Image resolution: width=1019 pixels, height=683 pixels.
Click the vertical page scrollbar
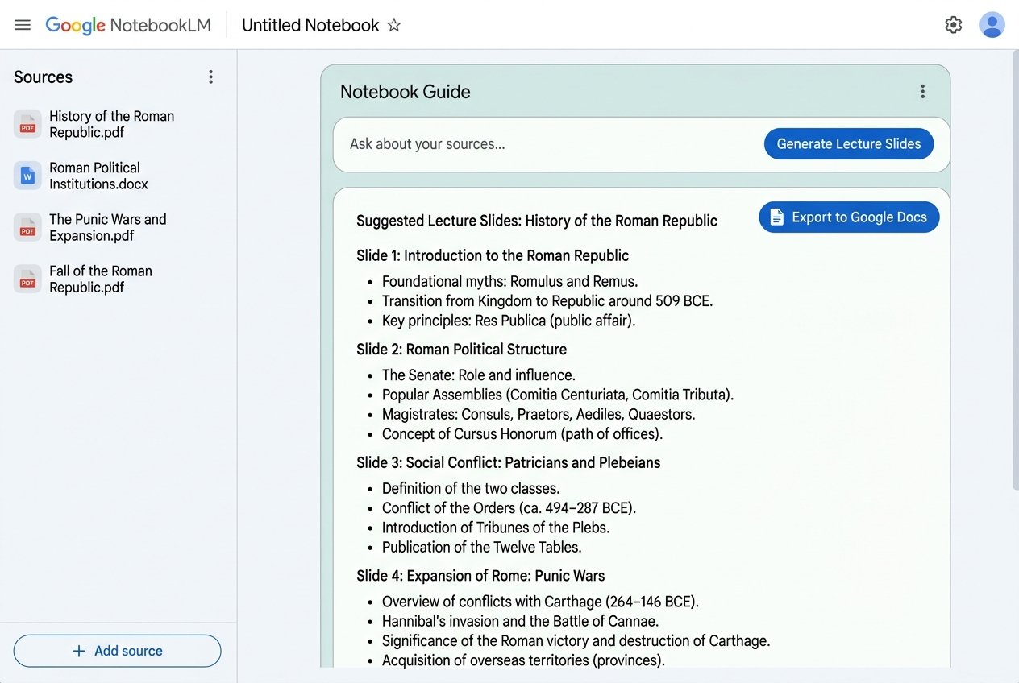[1015, 270]
